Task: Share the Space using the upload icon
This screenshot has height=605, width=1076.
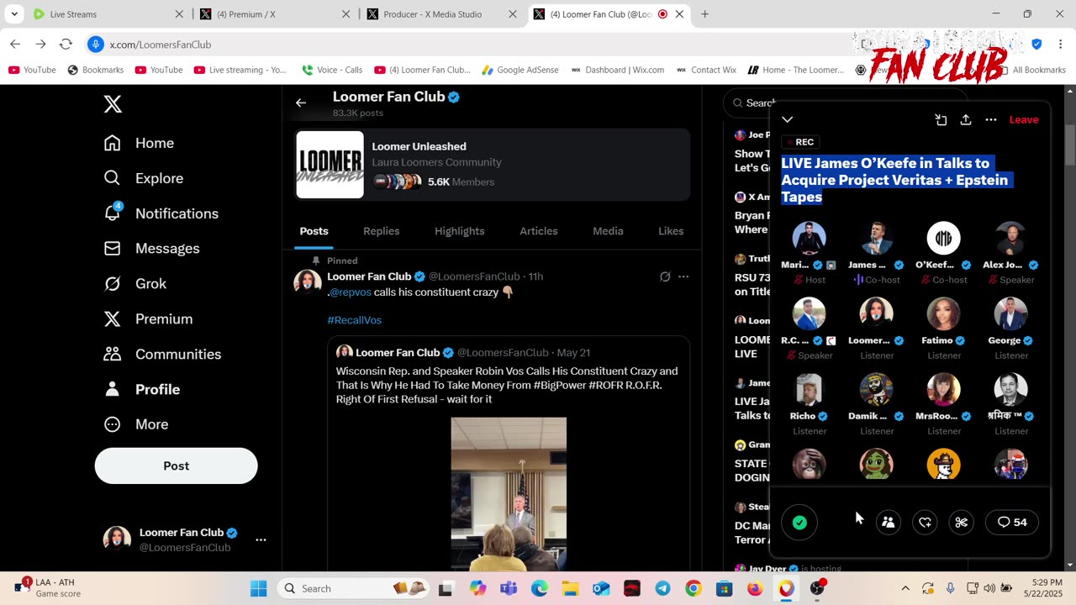Action: pos(966,120)
